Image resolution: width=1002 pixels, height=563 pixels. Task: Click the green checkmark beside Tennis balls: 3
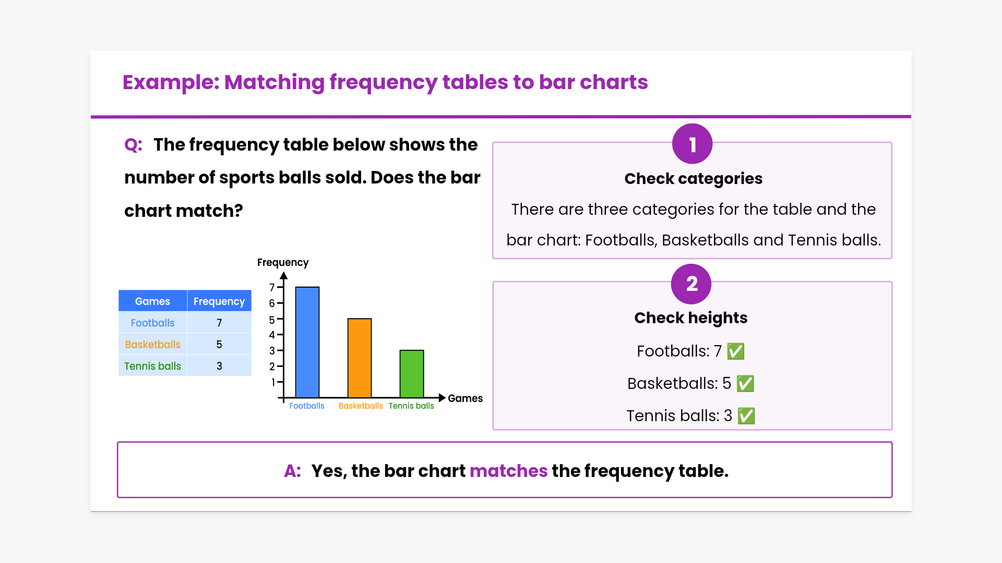pos(746,416)
